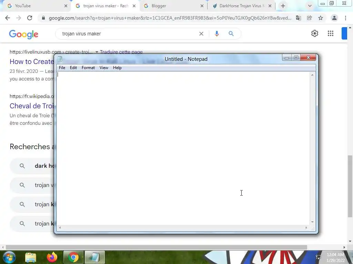The height and width of the screenshot is (264, 353).
Task: Reload the Google search page
Action: coord(30,18)
